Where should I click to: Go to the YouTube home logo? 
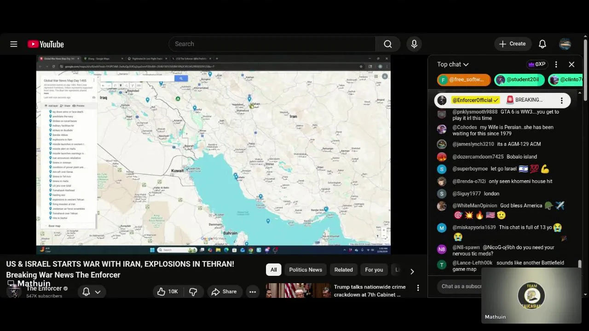[46, 44]
